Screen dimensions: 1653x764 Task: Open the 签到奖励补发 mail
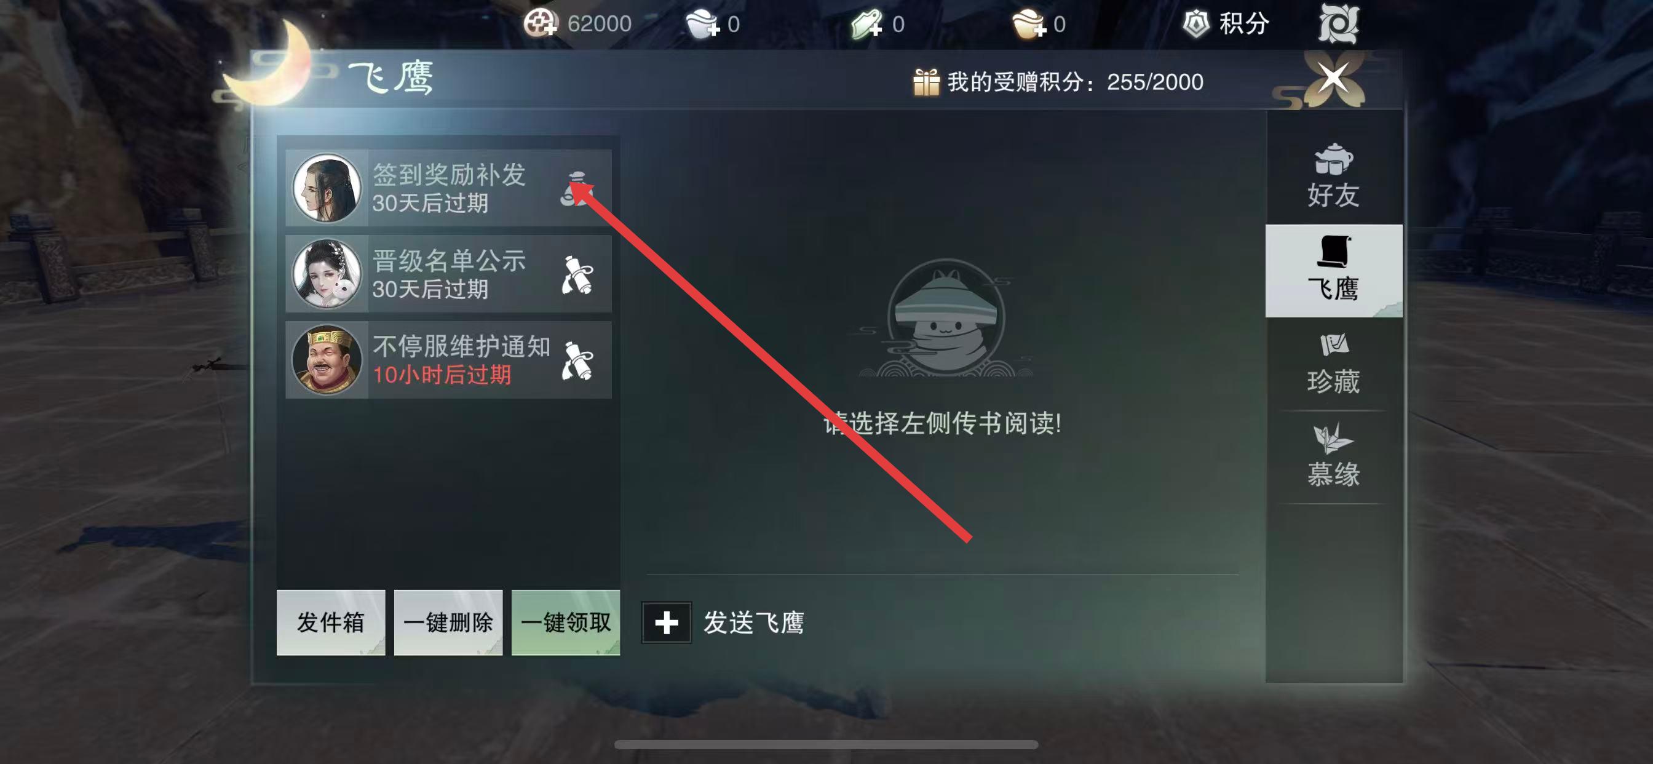point(448,188)
